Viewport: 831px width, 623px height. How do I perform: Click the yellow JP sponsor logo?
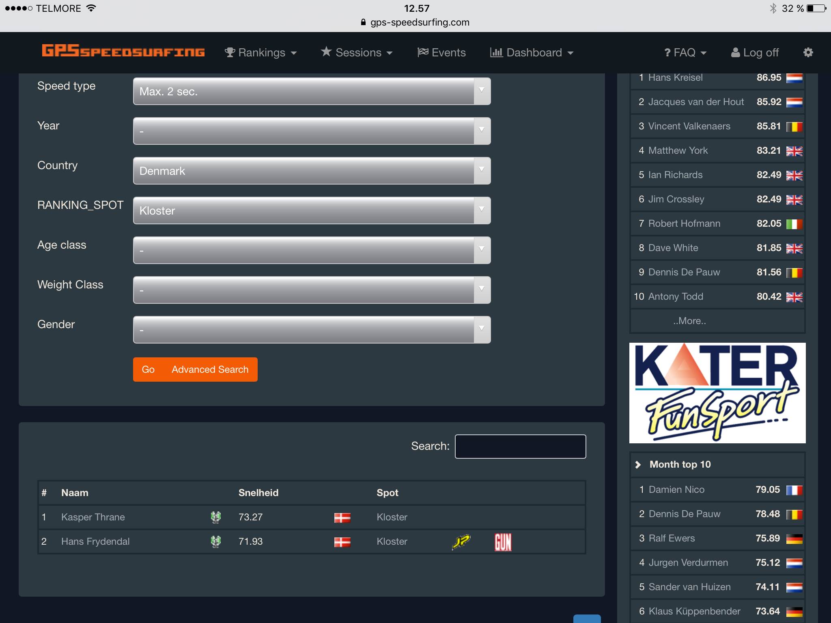pyautogui.click(x=461, y=542)
